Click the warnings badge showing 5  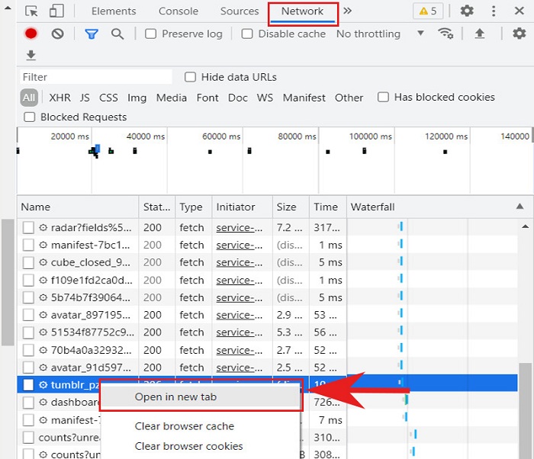click(426, 11)
